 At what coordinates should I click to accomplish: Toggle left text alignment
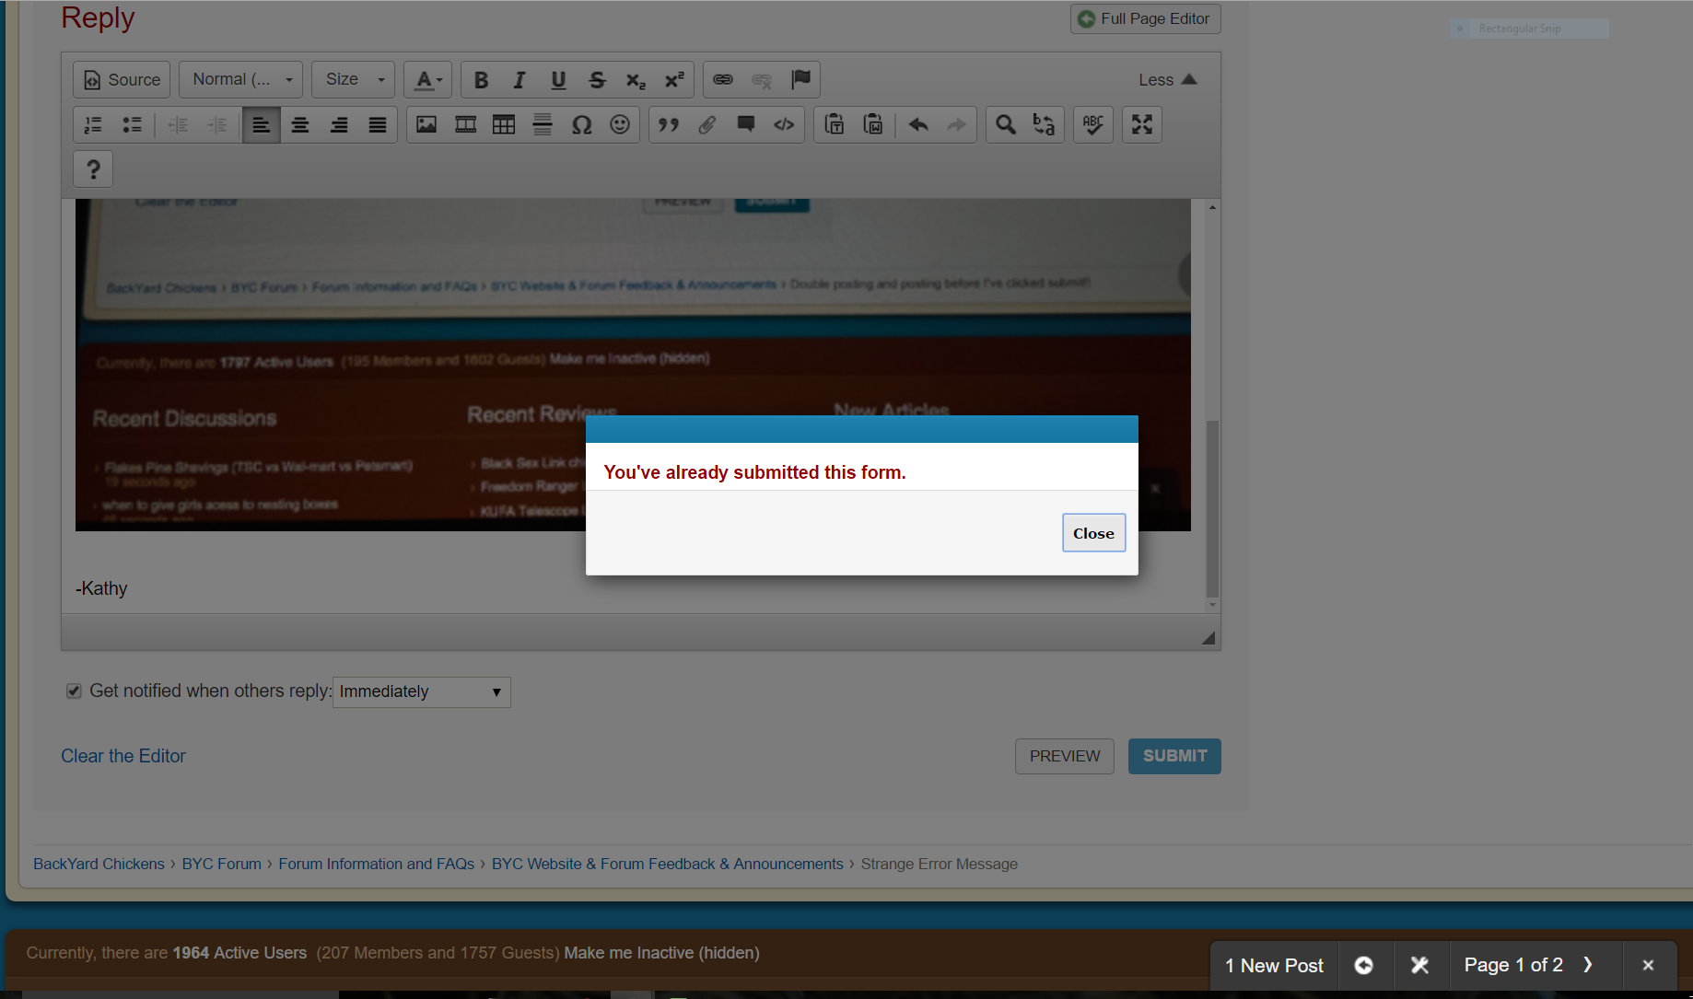pyautogui.click(x=262, y=124)
